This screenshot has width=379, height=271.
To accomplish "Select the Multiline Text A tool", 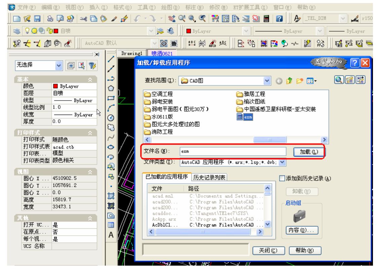I will (x=111, y=235).
